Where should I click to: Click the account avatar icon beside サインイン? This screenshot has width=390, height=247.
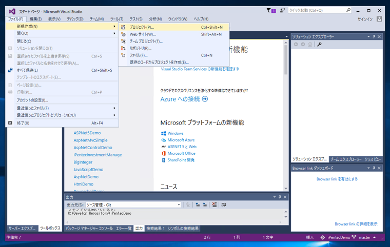pyautogui.click(x=379, y=19)
